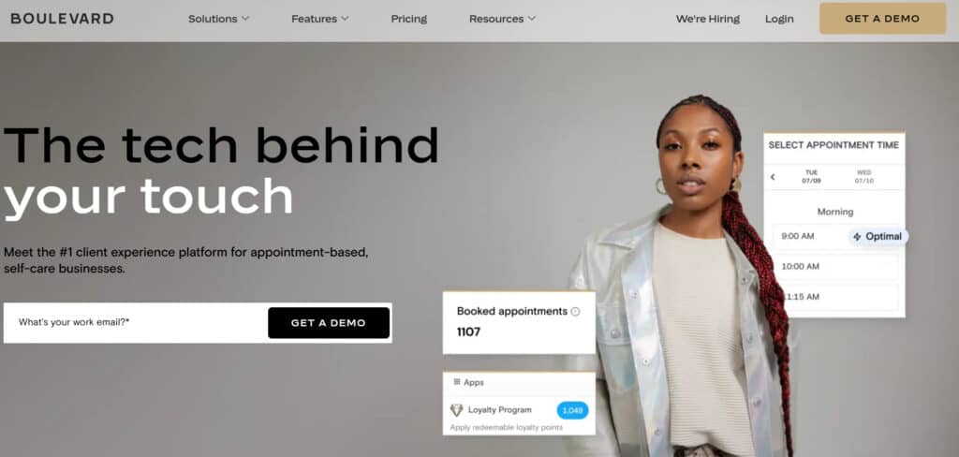Click the Optimal lightning badge

pos(878,237)
